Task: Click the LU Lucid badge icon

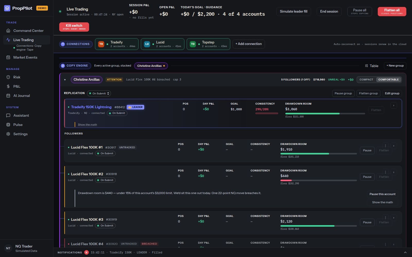Action: click(147, 44)
